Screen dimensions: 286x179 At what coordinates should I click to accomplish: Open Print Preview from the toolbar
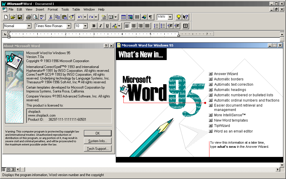pos(35,17)
